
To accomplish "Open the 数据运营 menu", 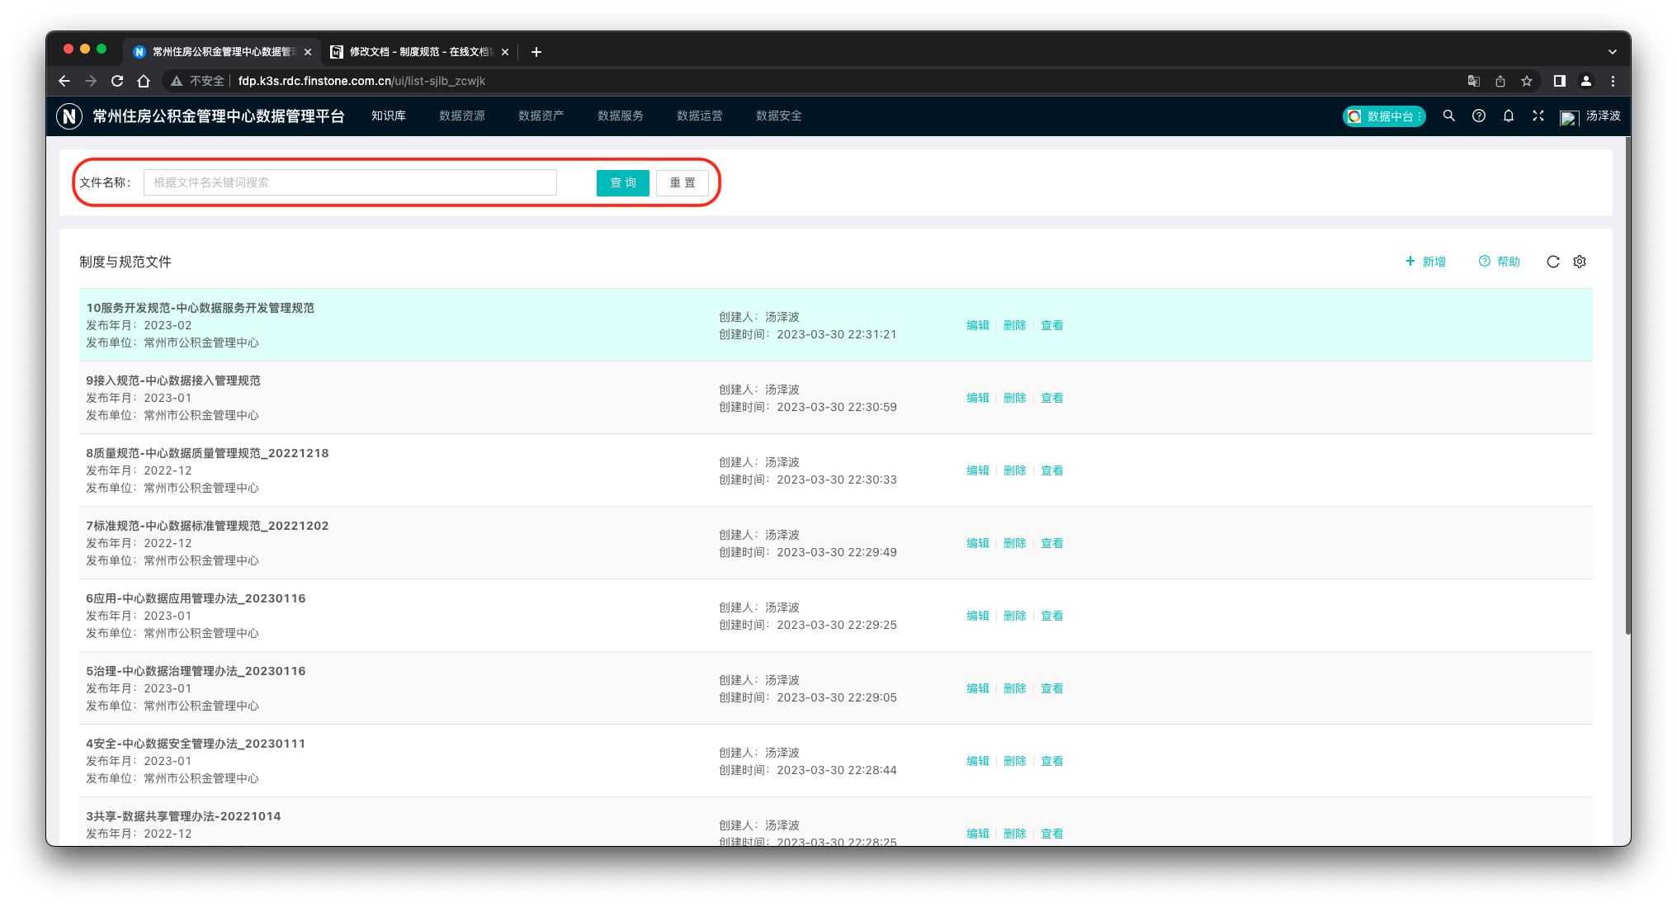I will point(700,116).
